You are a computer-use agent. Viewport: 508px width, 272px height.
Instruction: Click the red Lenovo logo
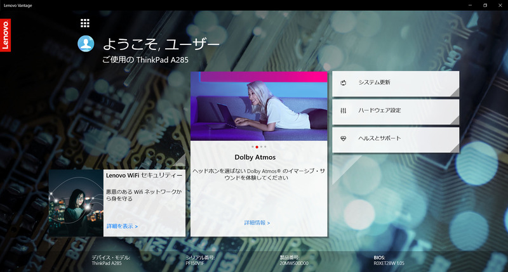(x=6, y=35)
